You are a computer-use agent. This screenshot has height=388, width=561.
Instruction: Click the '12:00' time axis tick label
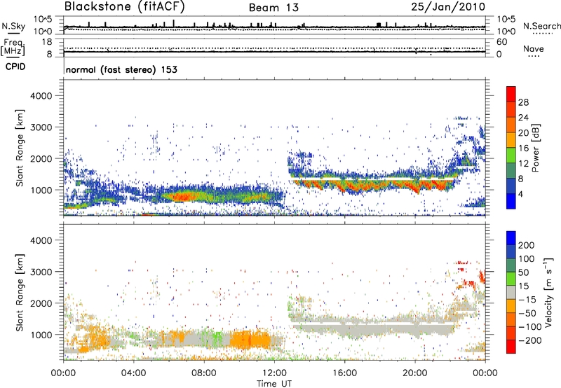[274, 373]
